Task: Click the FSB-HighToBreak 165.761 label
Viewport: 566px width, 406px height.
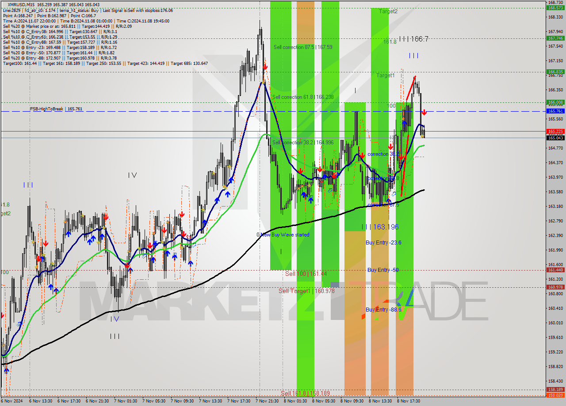Action: coord(56,109)
